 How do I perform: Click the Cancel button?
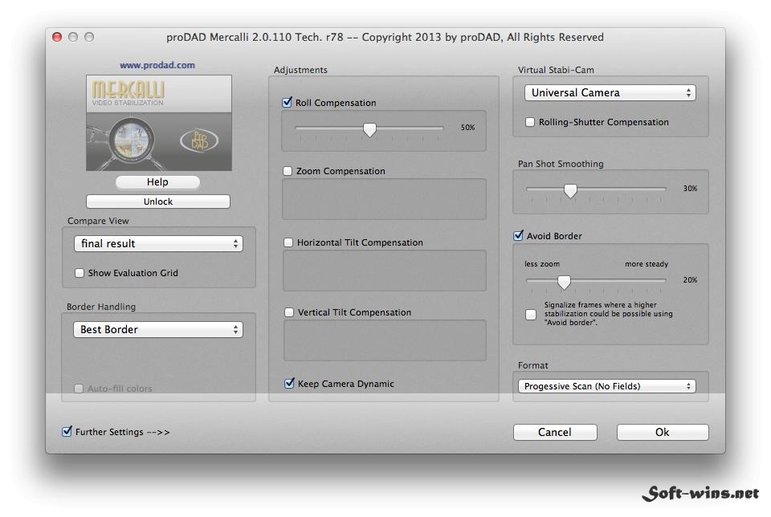555,432
